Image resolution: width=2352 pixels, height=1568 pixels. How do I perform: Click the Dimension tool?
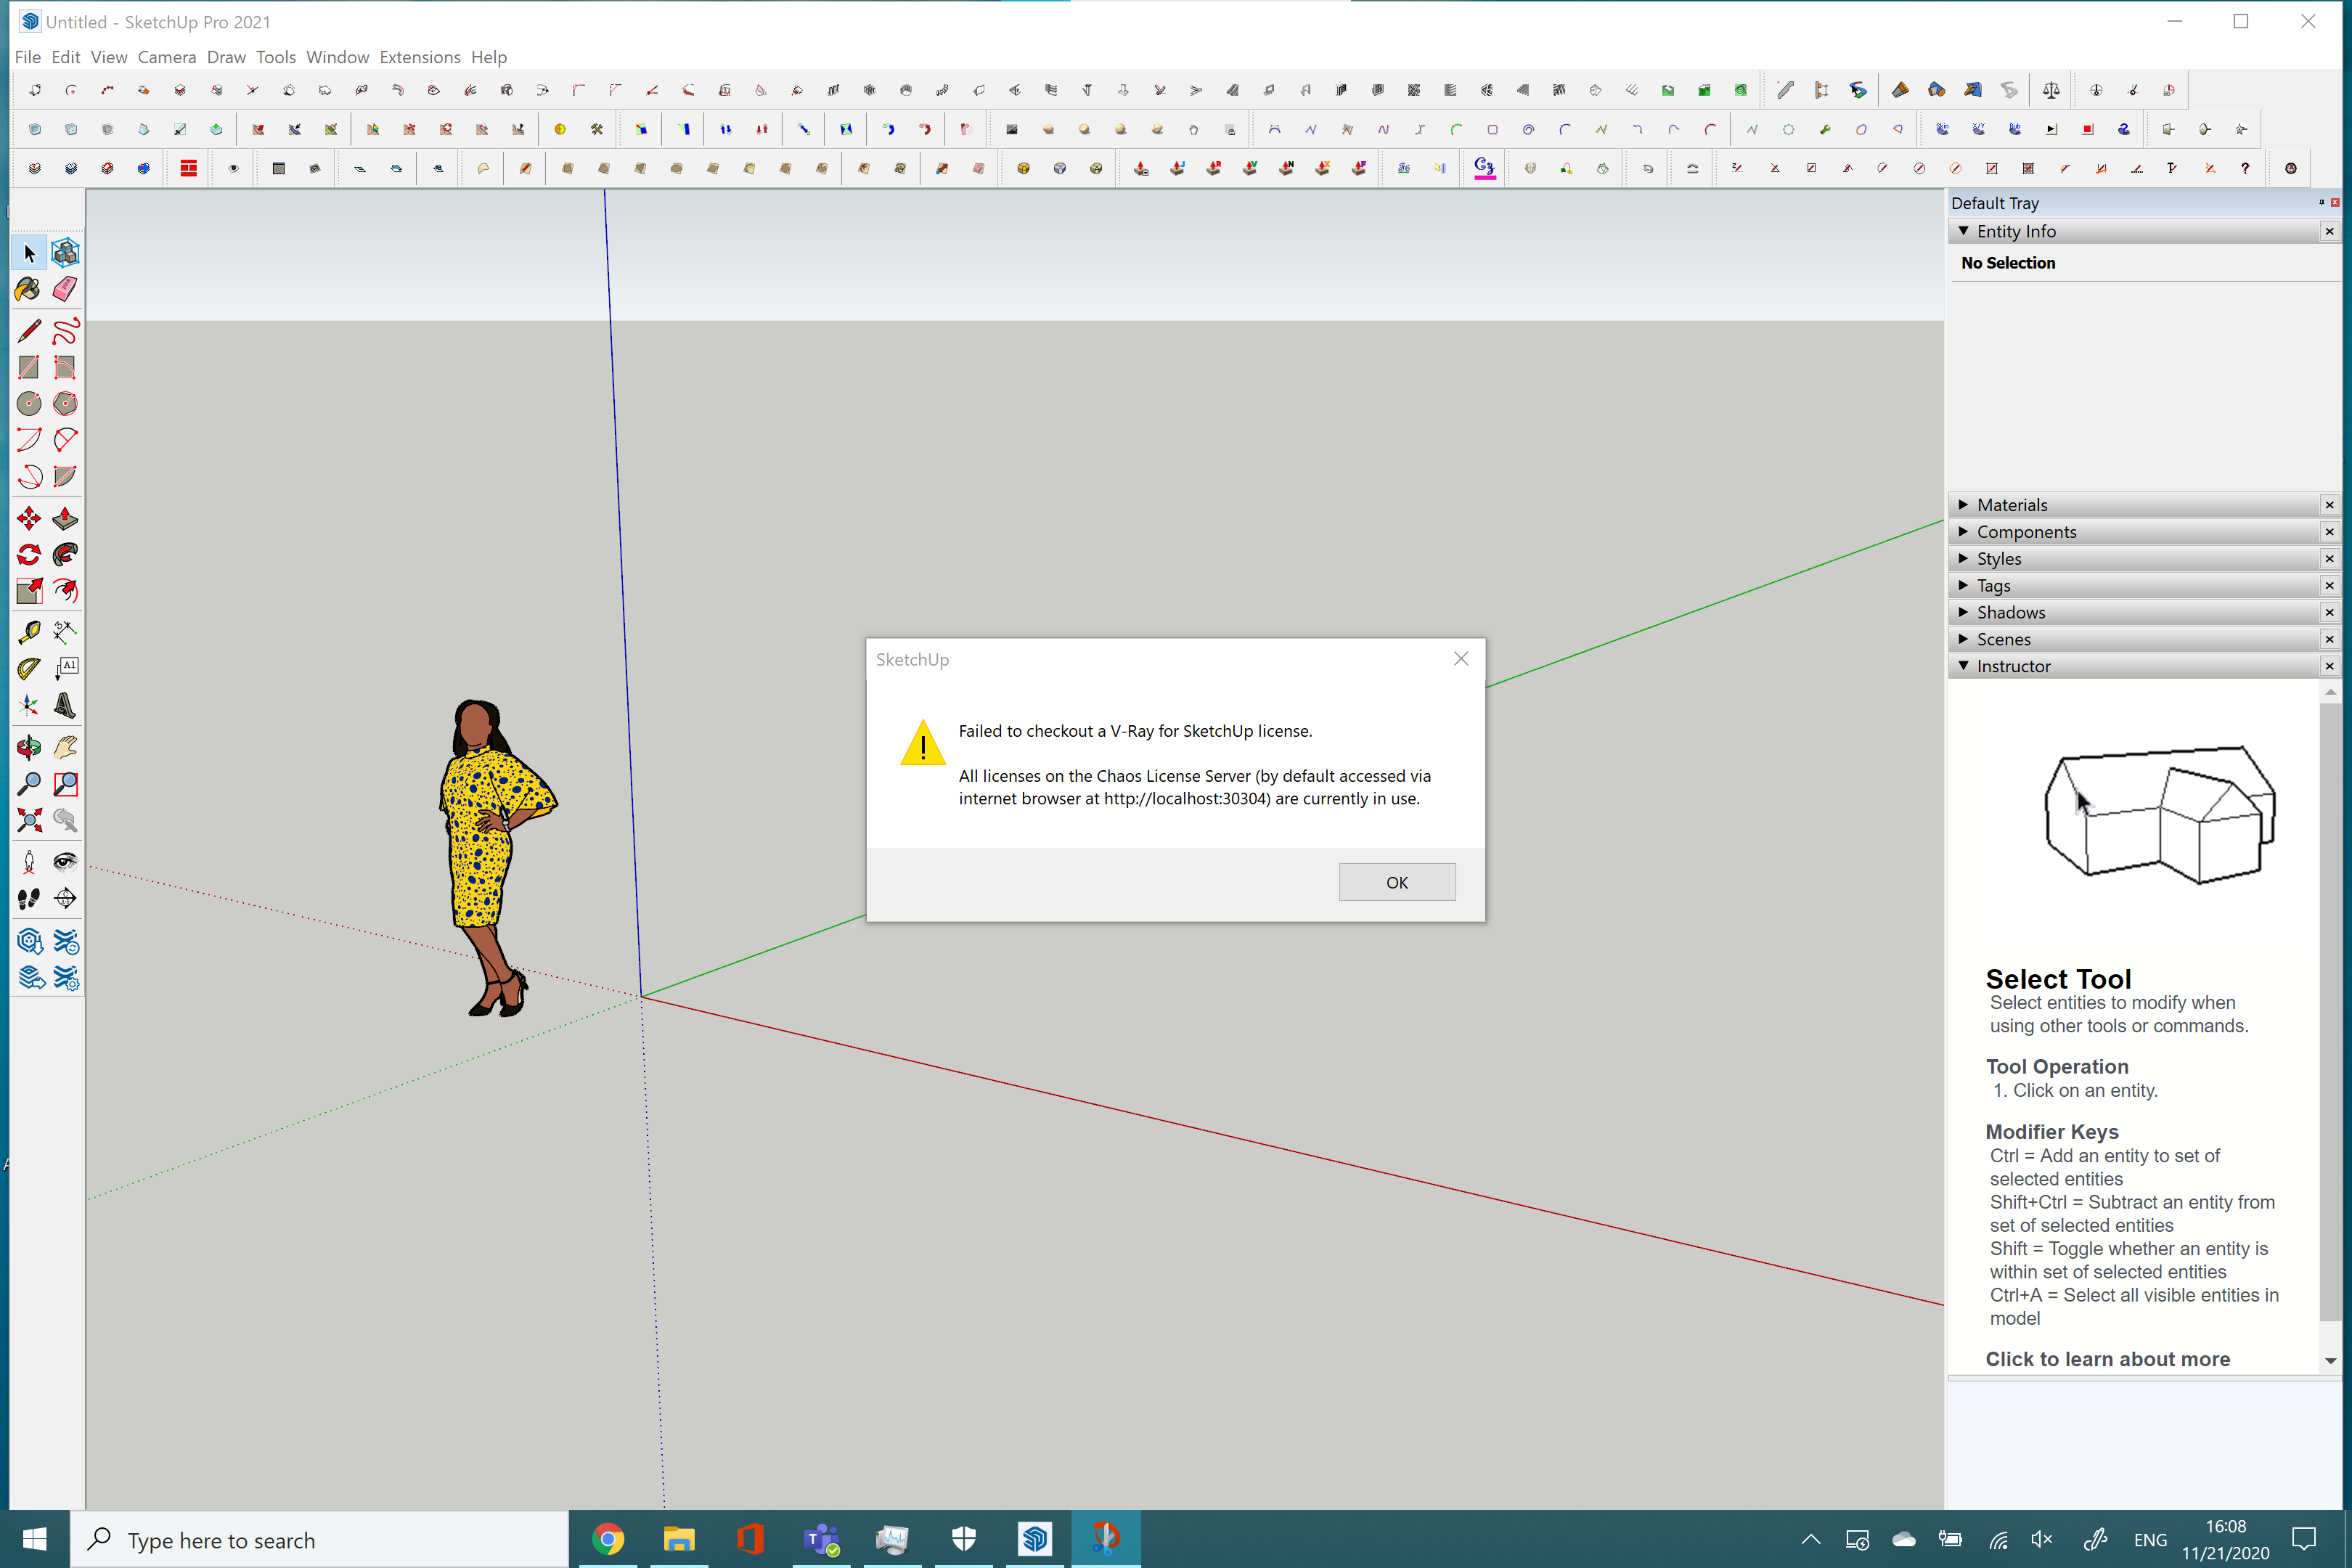click(x=65, y=632)
